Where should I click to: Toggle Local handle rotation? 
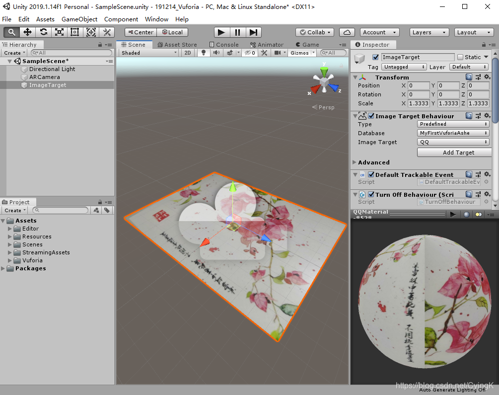[172, 32]
